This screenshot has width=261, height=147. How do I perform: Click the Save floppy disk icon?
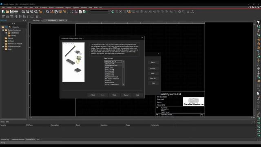(12, 11)
